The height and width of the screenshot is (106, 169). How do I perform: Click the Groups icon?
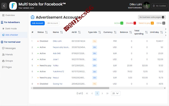click(3, 61)
